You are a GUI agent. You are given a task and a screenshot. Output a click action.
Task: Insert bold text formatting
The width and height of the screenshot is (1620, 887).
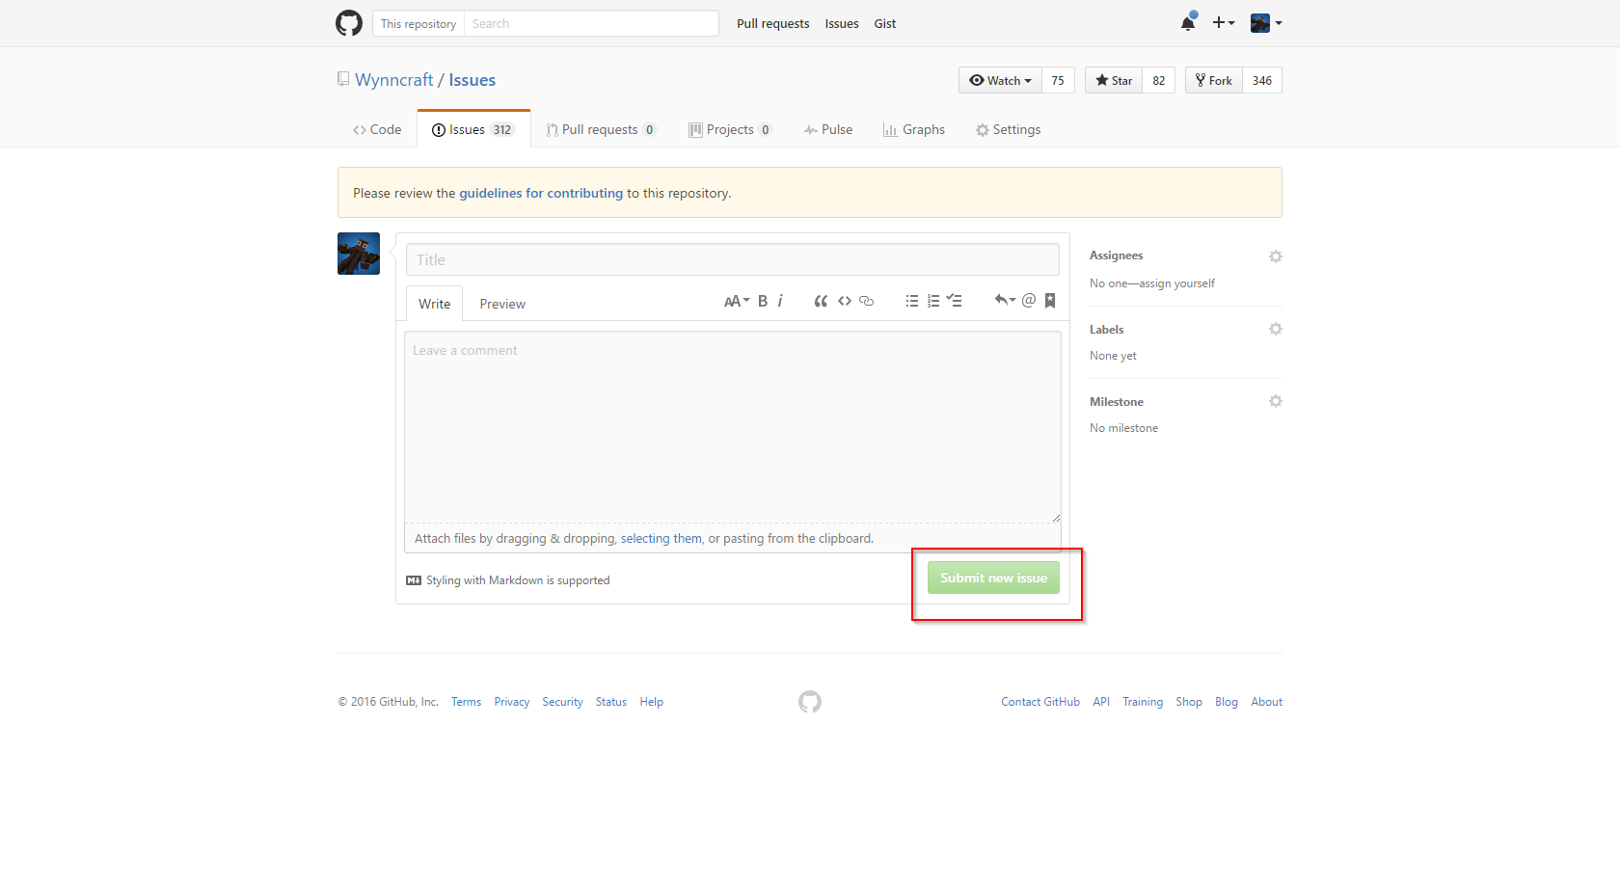(x=763, y=301)
